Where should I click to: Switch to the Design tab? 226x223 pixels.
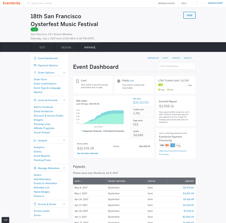[x=66, y=47]
